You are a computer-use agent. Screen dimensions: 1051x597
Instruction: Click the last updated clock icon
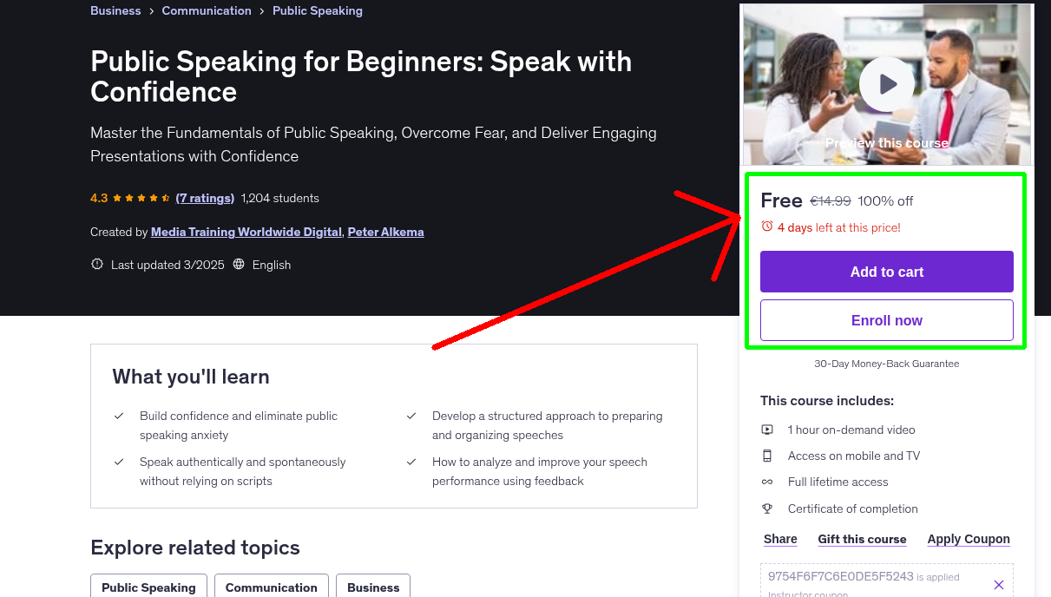tap(96, 264)
